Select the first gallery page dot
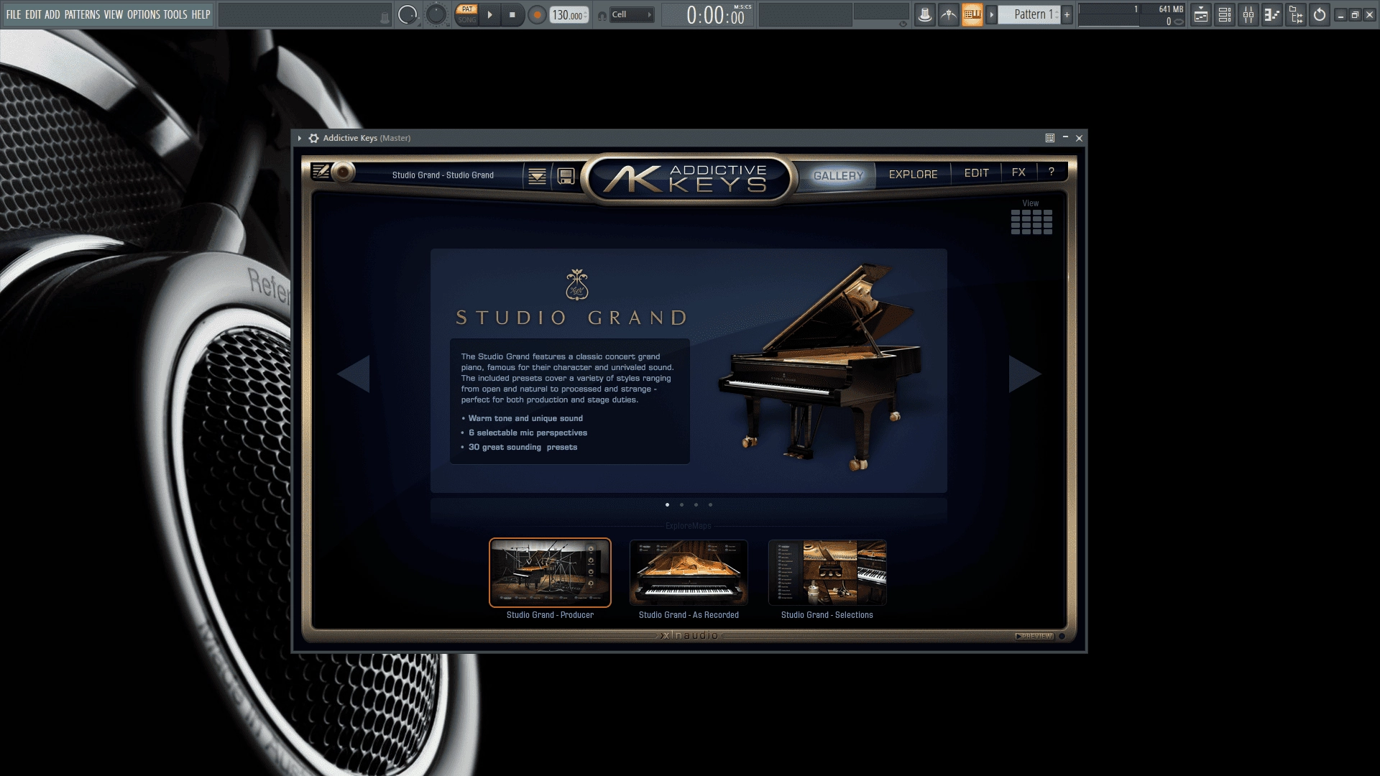The width and height of the screenshot is (1380, 776). [x=668, y=505]
